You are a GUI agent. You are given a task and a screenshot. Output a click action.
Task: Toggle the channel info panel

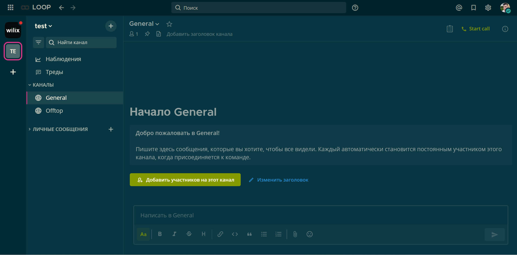505,29
